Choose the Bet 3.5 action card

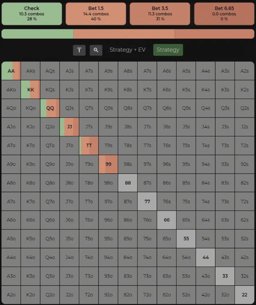coord(160,14)
